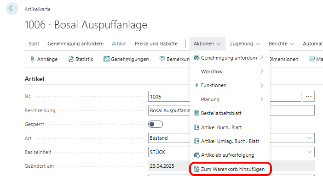Open Bemerkungen comment icon
The width and height of the screenshot is (323, 176).
(x=162, y=59)
